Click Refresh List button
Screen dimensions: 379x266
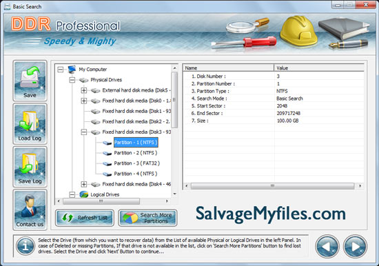pos(85,218)
